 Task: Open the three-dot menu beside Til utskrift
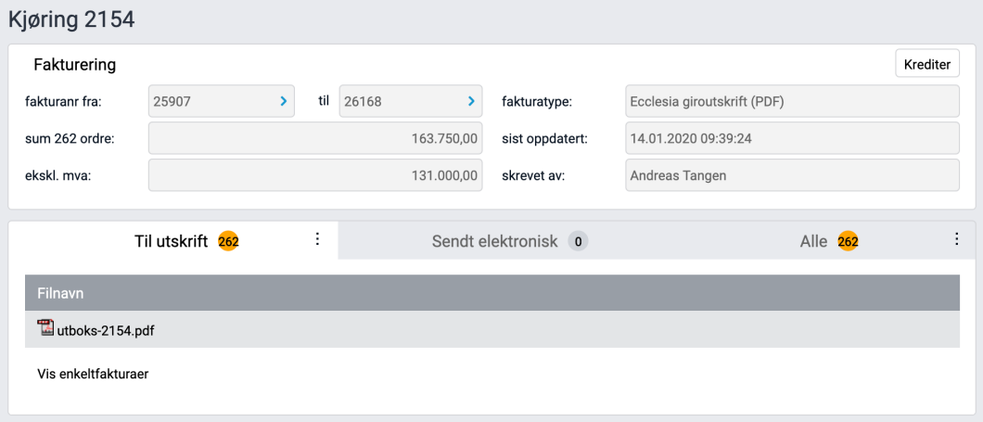tap(317, 239)
